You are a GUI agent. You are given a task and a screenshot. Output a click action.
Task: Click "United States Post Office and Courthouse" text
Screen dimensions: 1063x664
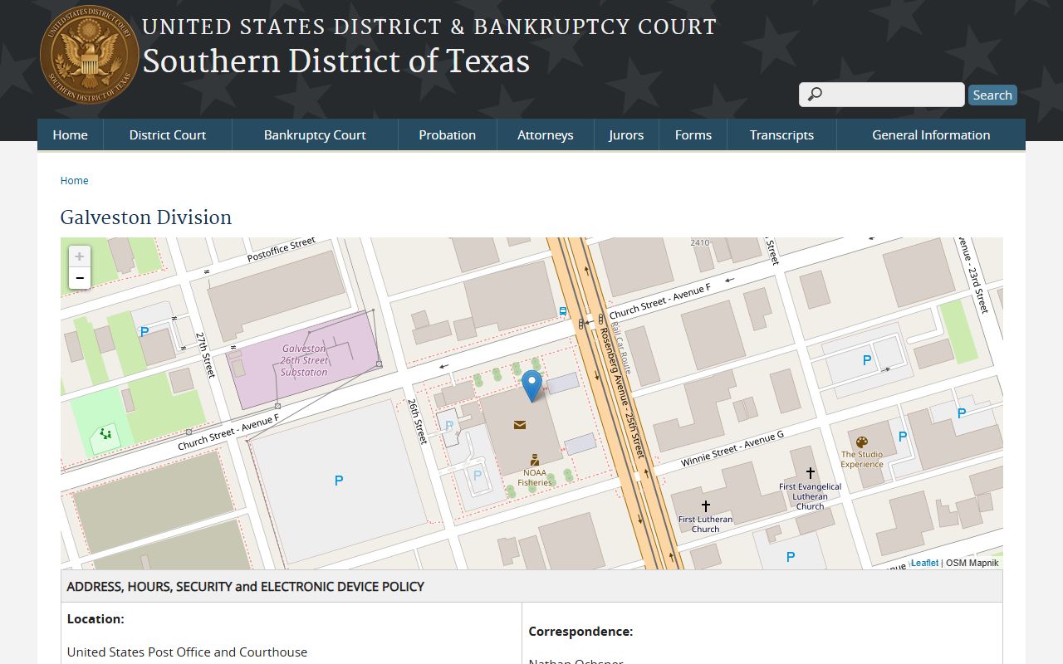(x=187, y=652)
